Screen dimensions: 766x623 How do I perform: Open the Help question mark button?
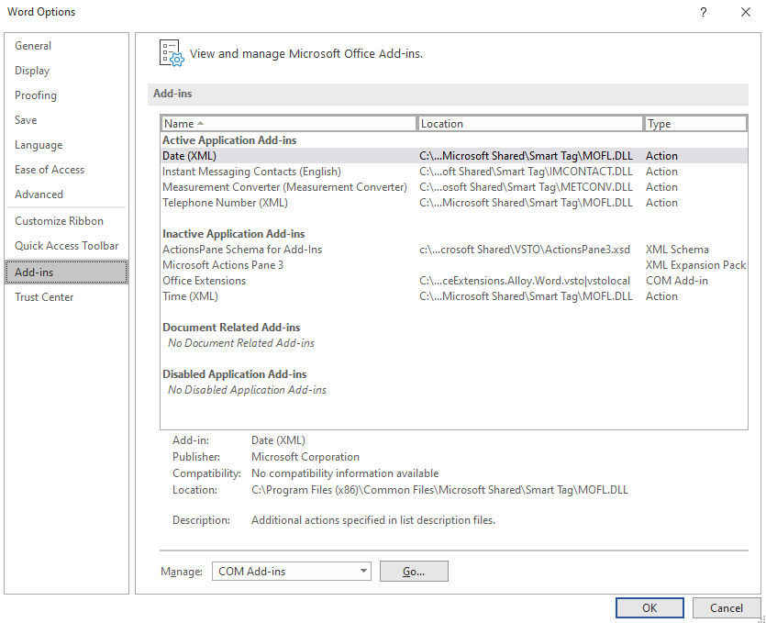(x=703, y=12)
